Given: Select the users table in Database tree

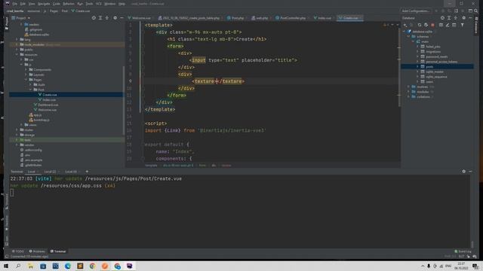Looking at the screenshot, I should coord(429,82).
